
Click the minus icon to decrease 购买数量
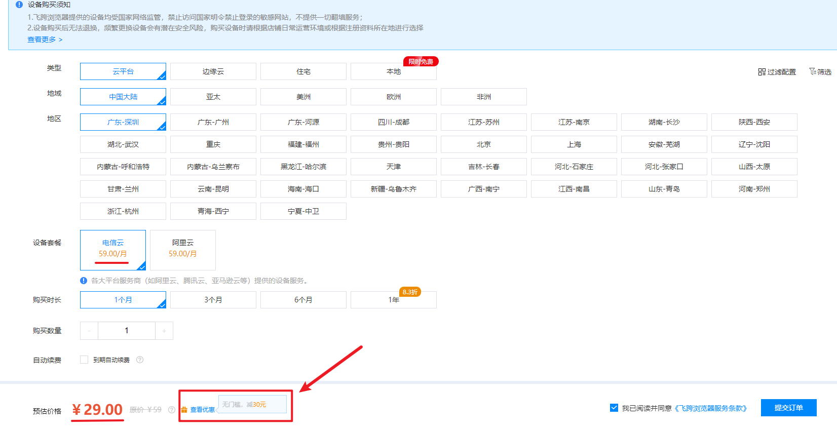coord(89,331)
